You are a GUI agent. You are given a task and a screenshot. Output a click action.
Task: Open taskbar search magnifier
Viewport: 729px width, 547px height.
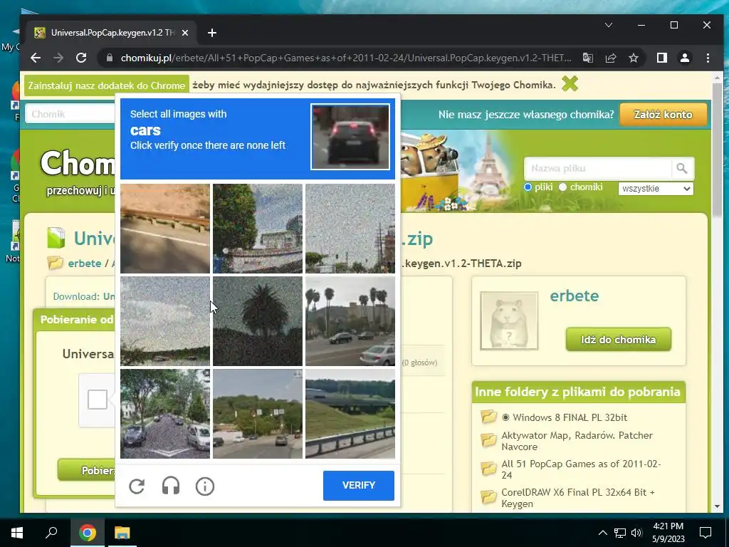(x=51, y=532)
